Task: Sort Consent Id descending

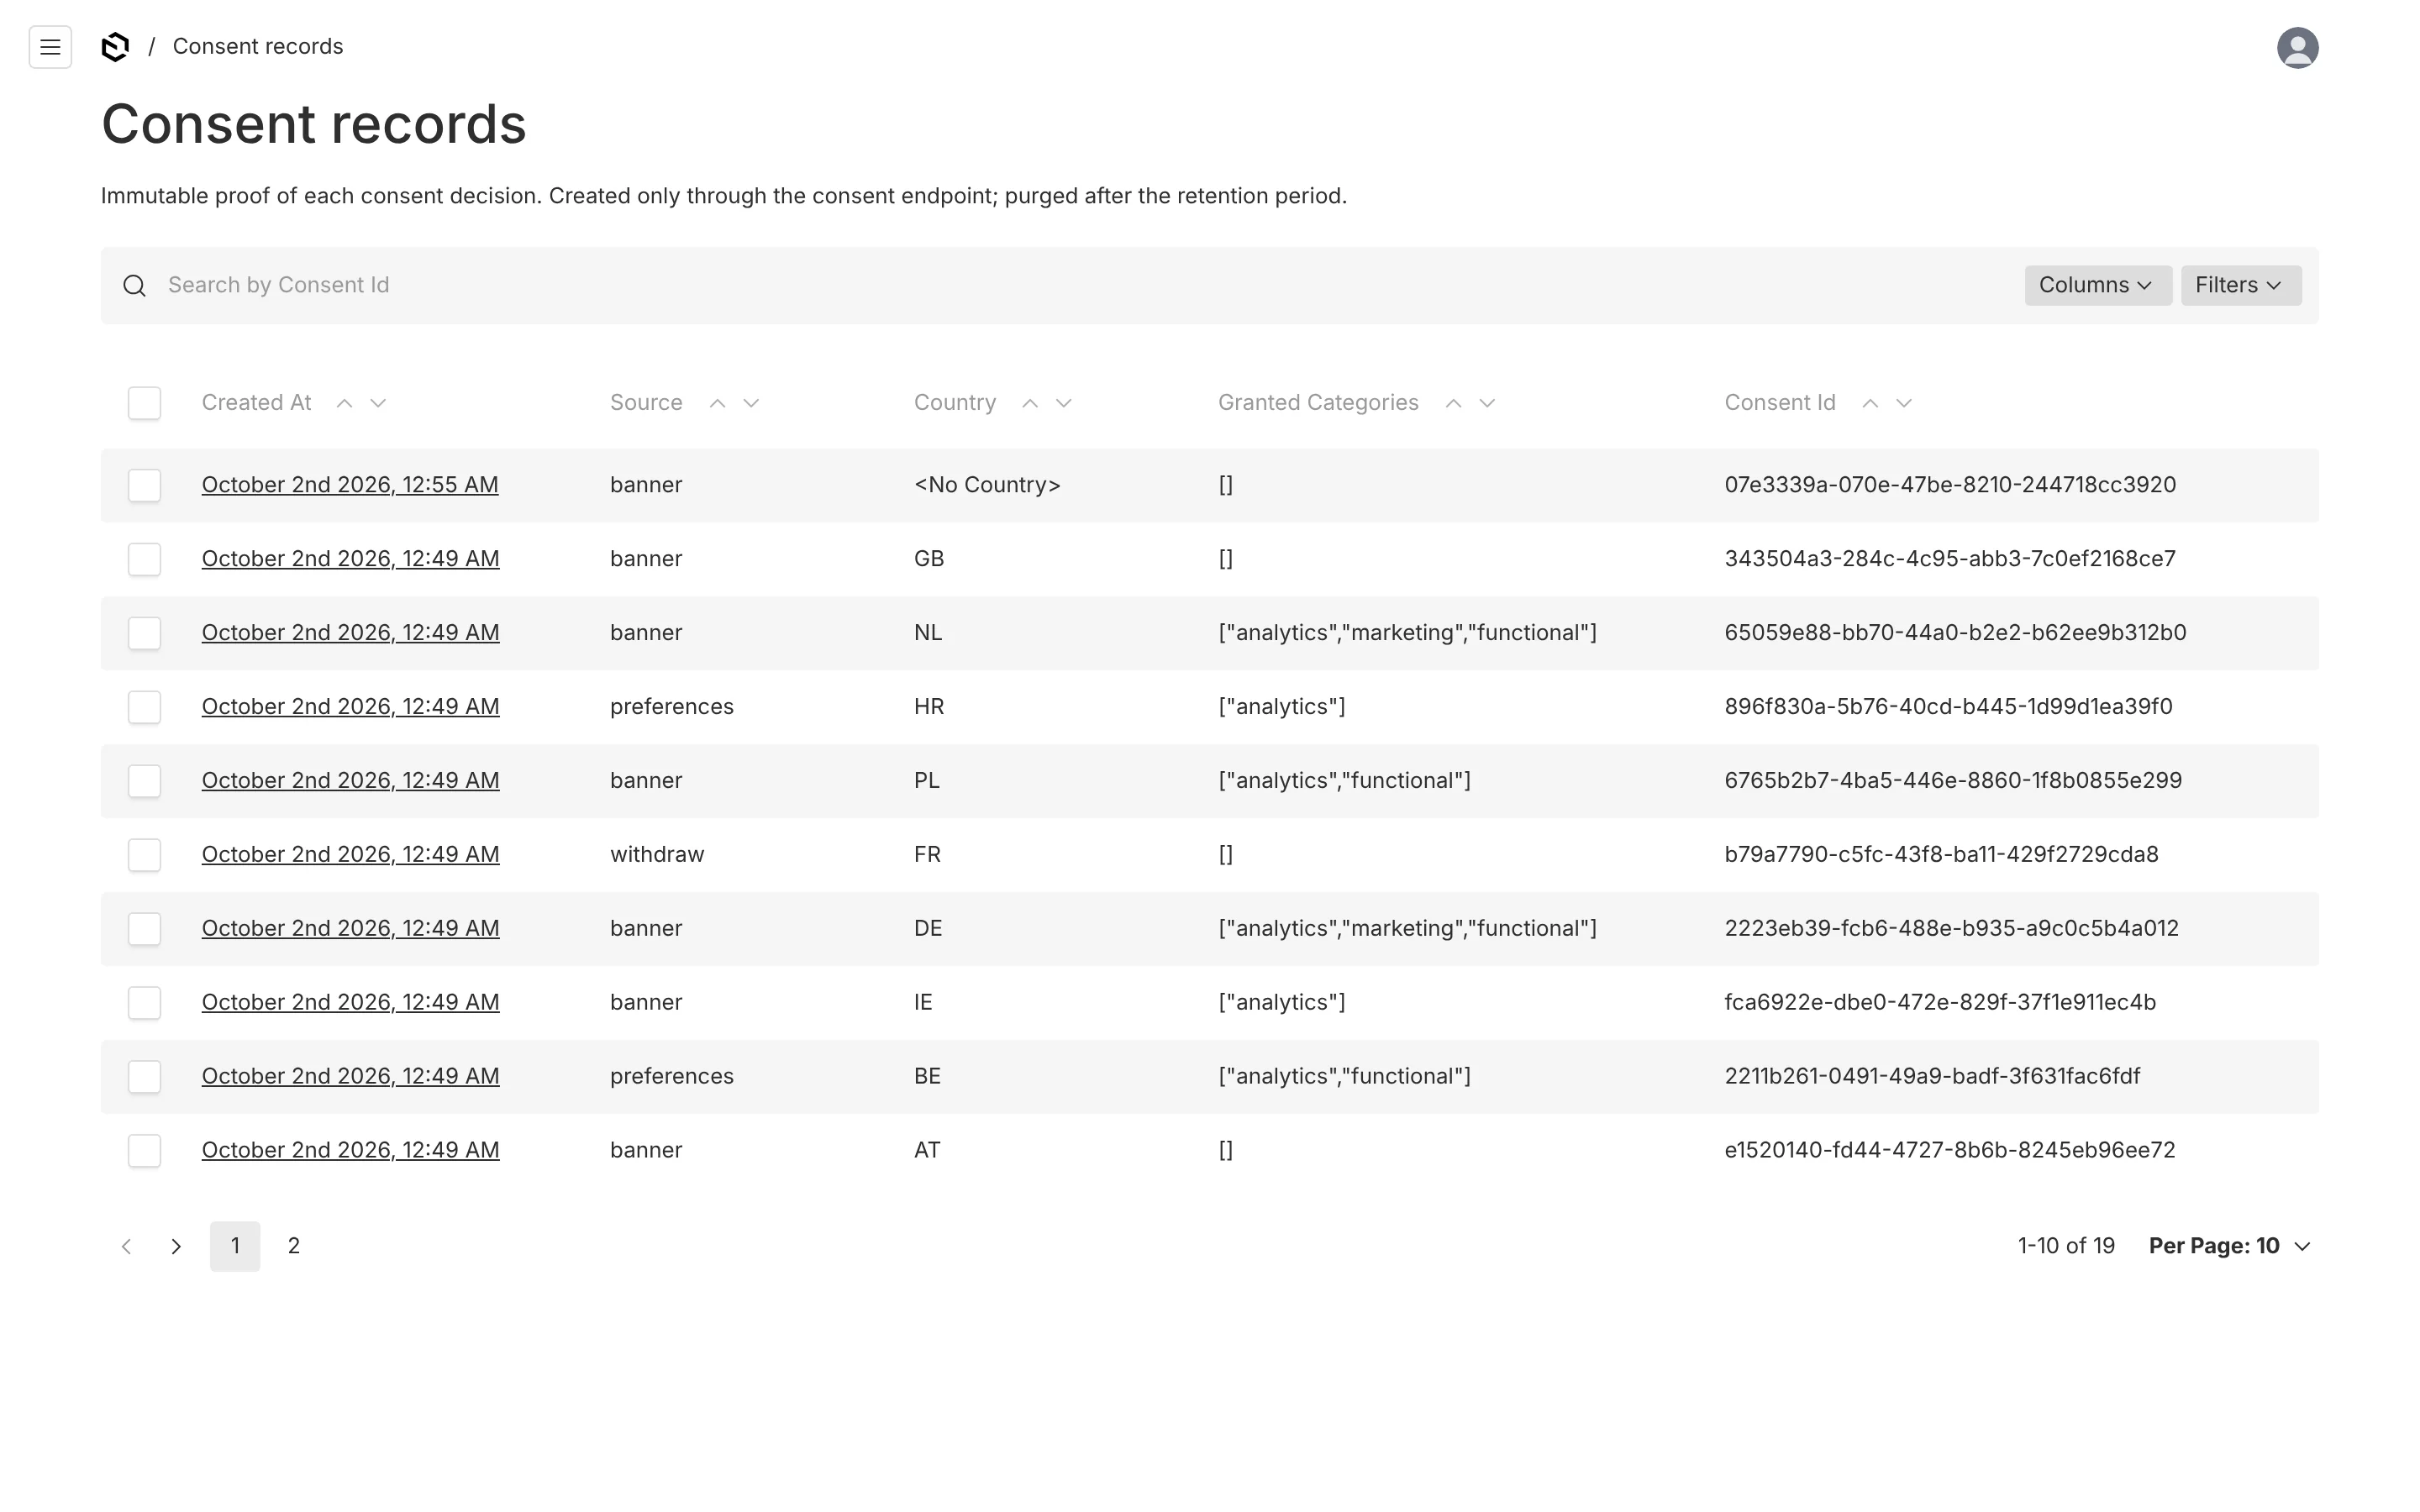Action: (x=1904, y=403)
